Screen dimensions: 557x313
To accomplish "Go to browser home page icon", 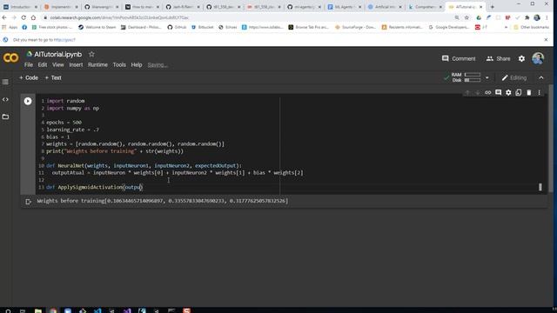I will [33, 17].
